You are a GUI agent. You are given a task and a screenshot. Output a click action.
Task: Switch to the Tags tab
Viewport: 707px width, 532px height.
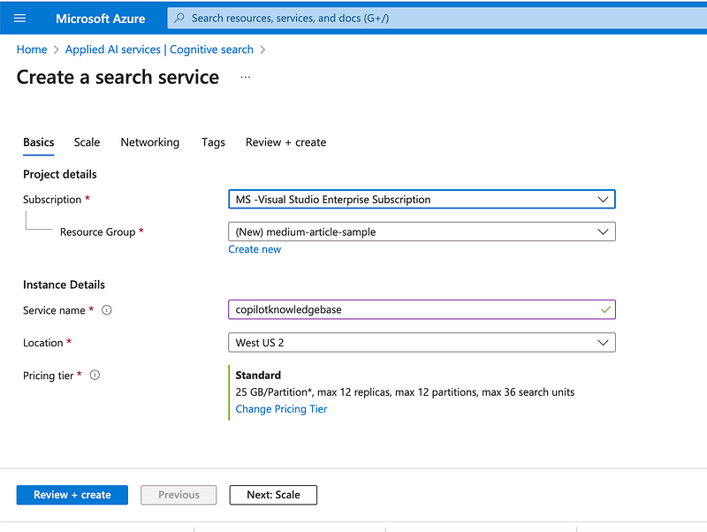point(213,142)
